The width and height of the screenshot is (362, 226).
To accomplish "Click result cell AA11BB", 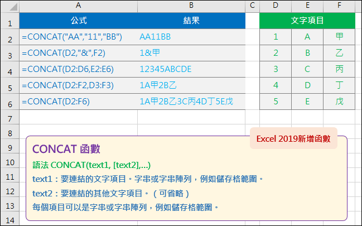I will [191, 37].
